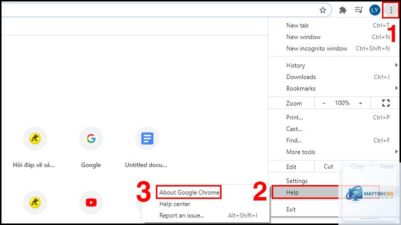Screen dimensions: 401x225
Task: Select About Google Chrome
Action: coord(189,192)
